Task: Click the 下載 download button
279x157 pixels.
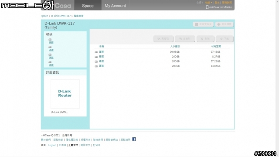Action: [x=225, y=39]
